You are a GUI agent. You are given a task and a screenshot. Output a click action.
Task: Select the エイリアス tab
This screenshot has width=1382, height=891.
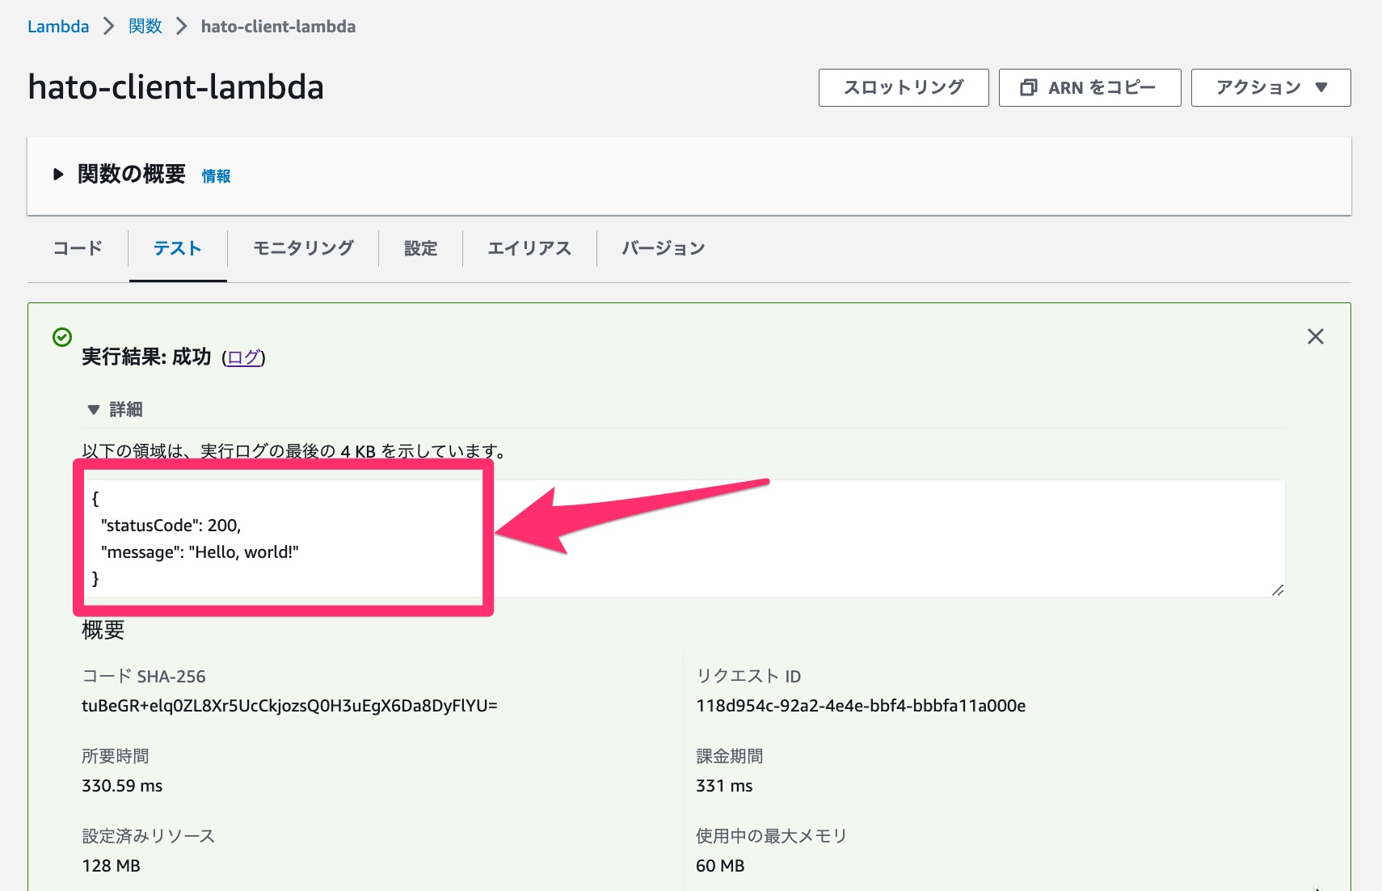coord(529,248)
